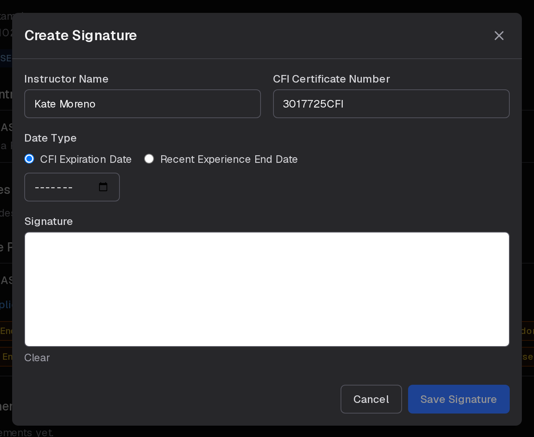Select CFI Expiration Date radio option
Image resolution: width=534 pixels, height=437 pixels.
[29, 159]
